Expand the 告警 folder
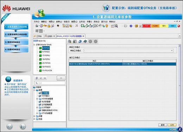Viewport: 183px width, 132px height. coord(34,116)
